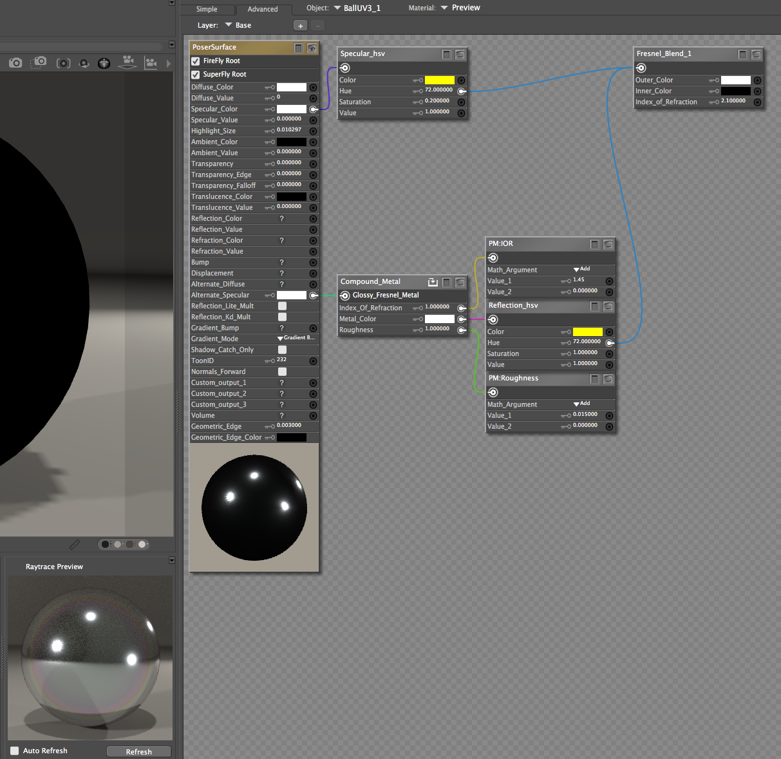
Task: Click PM:Roughness Value_1 field 0.015000
Action: coord(585,415)
